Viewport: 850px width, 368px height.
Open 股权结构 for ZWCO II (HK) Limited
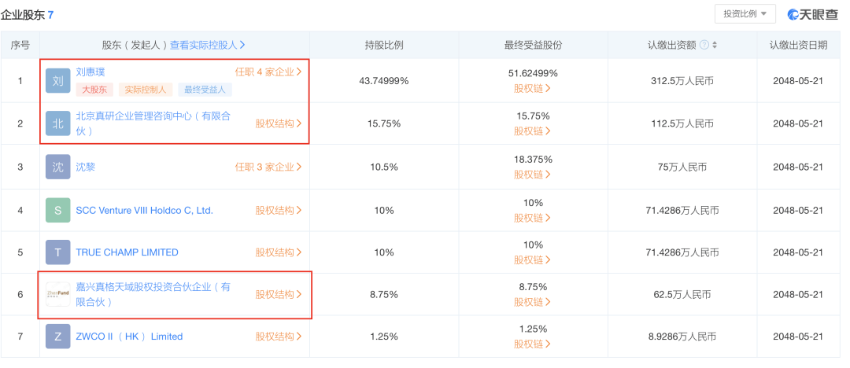[279, 336]
